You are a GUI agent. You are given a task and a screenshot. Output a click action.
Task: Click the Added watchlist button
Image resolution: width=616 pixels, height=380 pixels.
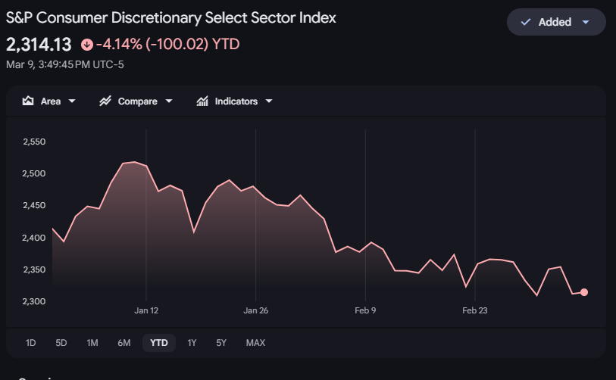coord(555,22)
